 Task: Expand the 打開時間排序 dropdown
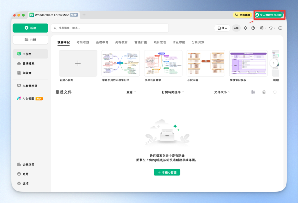(173, 92)
